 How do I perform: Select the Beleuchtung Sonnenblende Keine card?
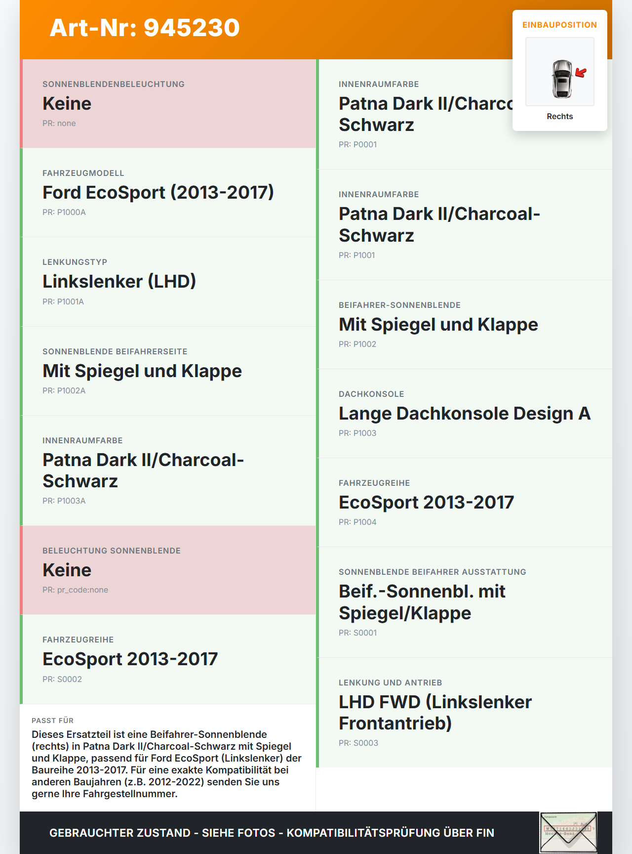pos(168,570)
